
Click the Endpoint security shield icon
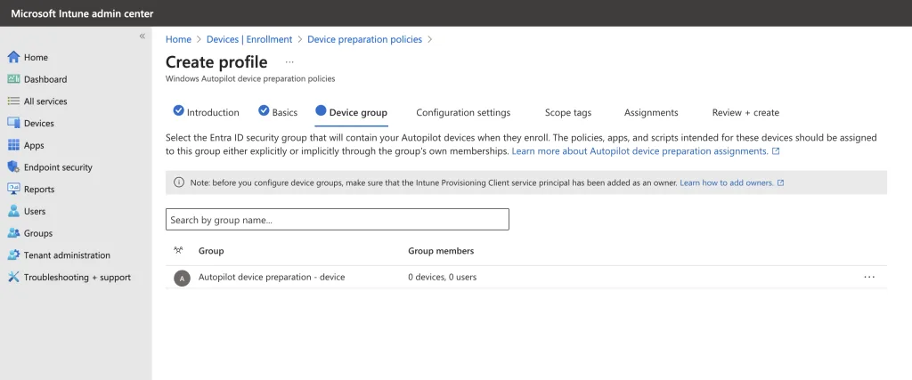[13, 167]
